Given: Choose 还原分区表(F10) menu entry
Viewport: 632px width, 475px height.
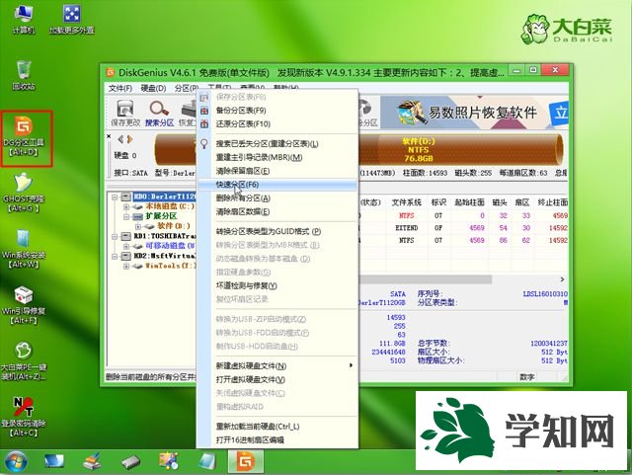Looking at the screenshot, I should [x=276, y=124].
